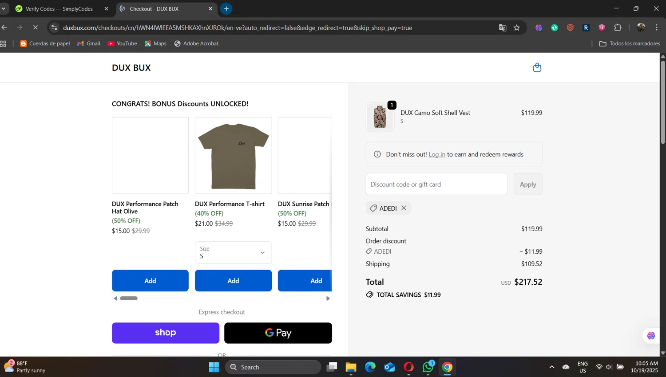Apply the discount code
This screenshot has width=666, height=377.
528,184
